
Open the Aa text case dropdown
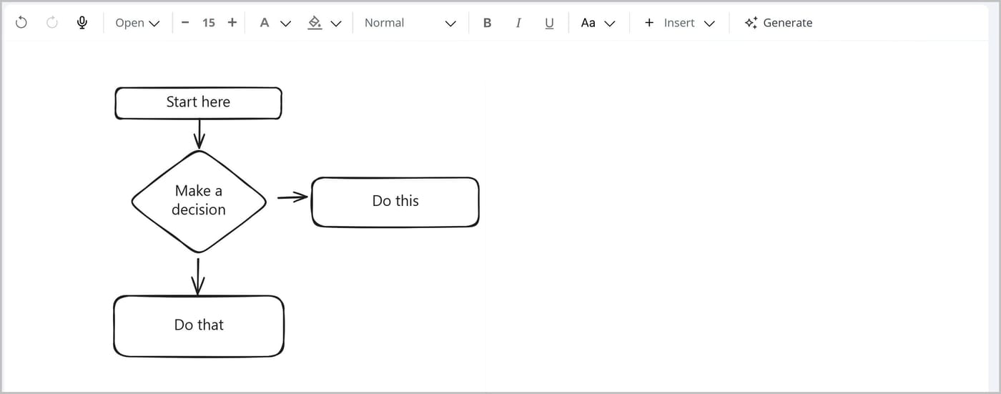click(x=598, y=23)
